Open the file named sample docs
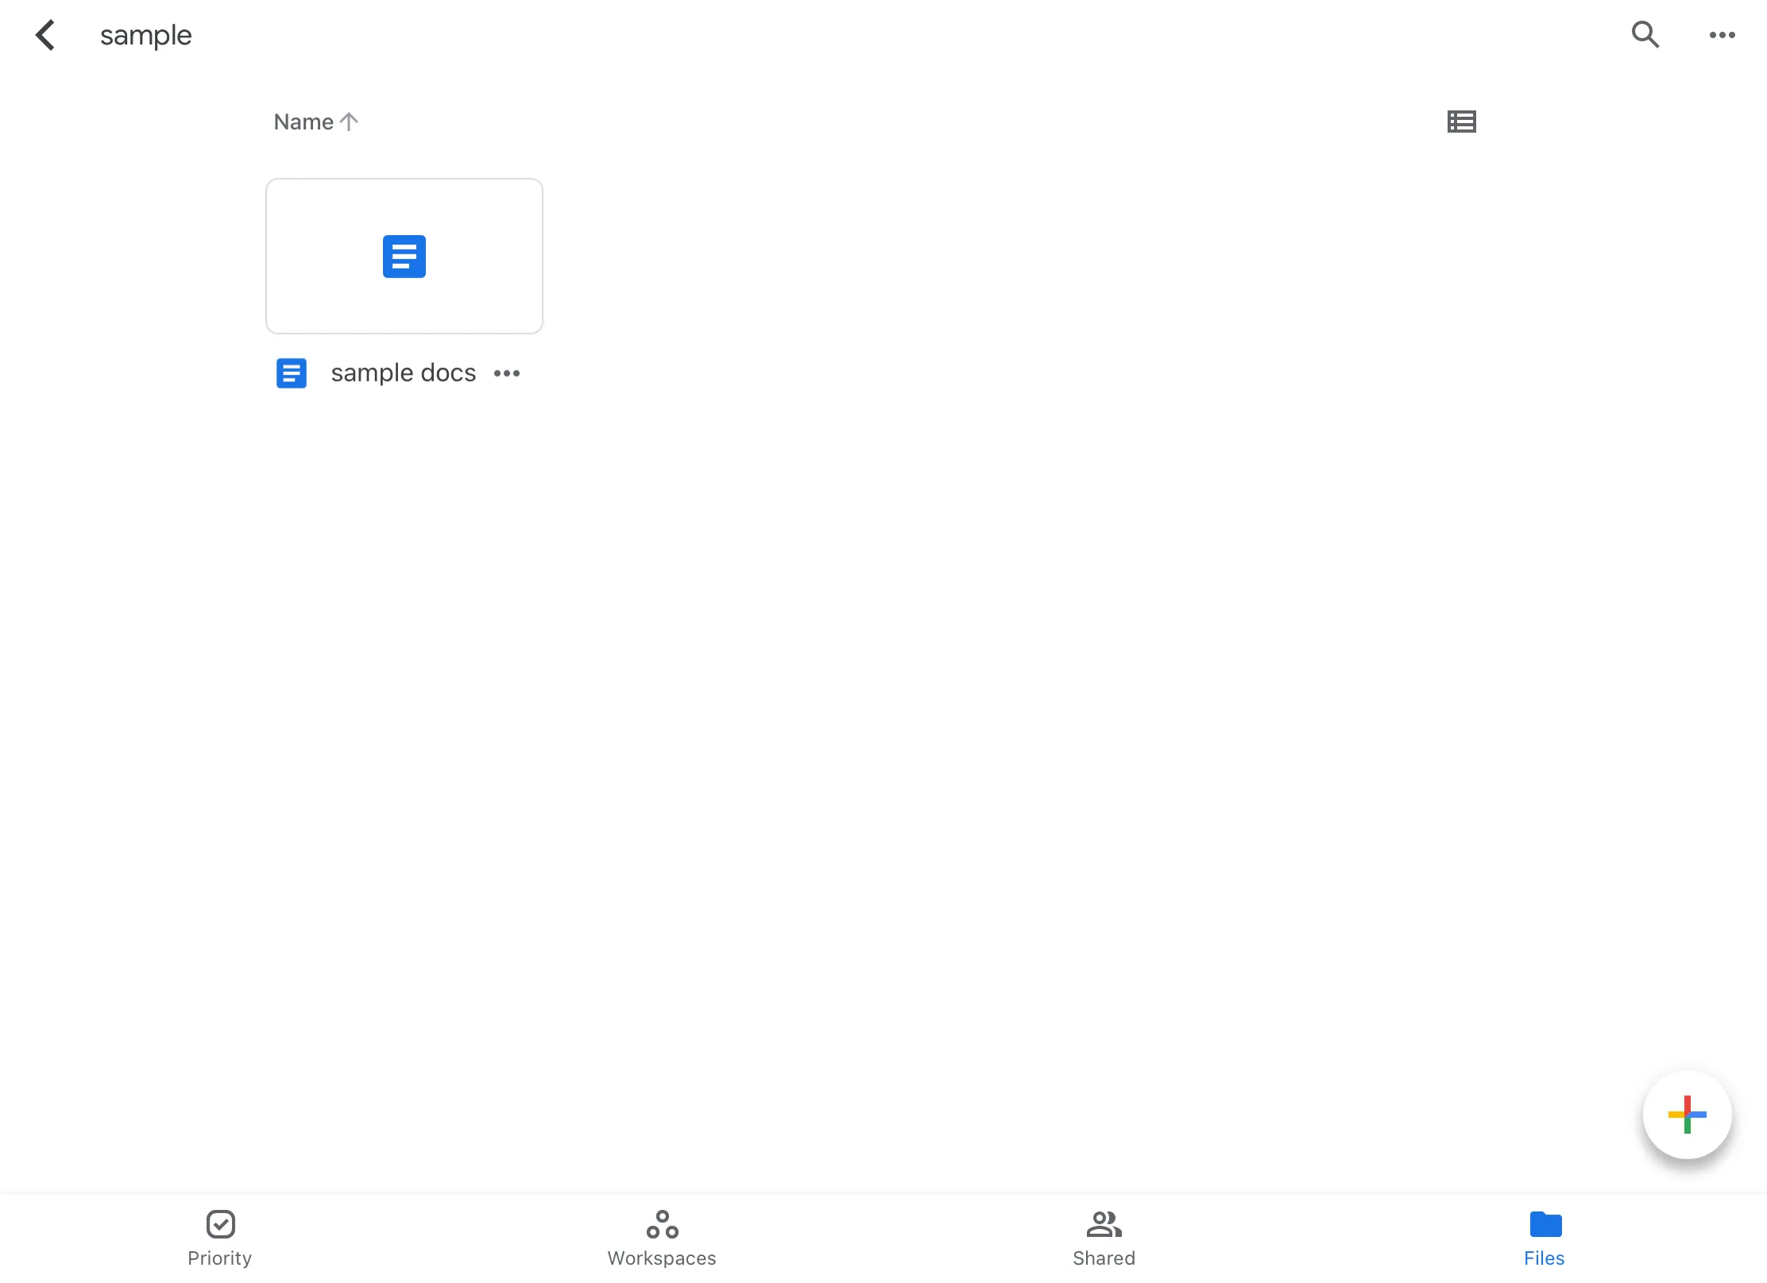The height and width of the screenshot is (1283, 1767). tap(403, 373)
